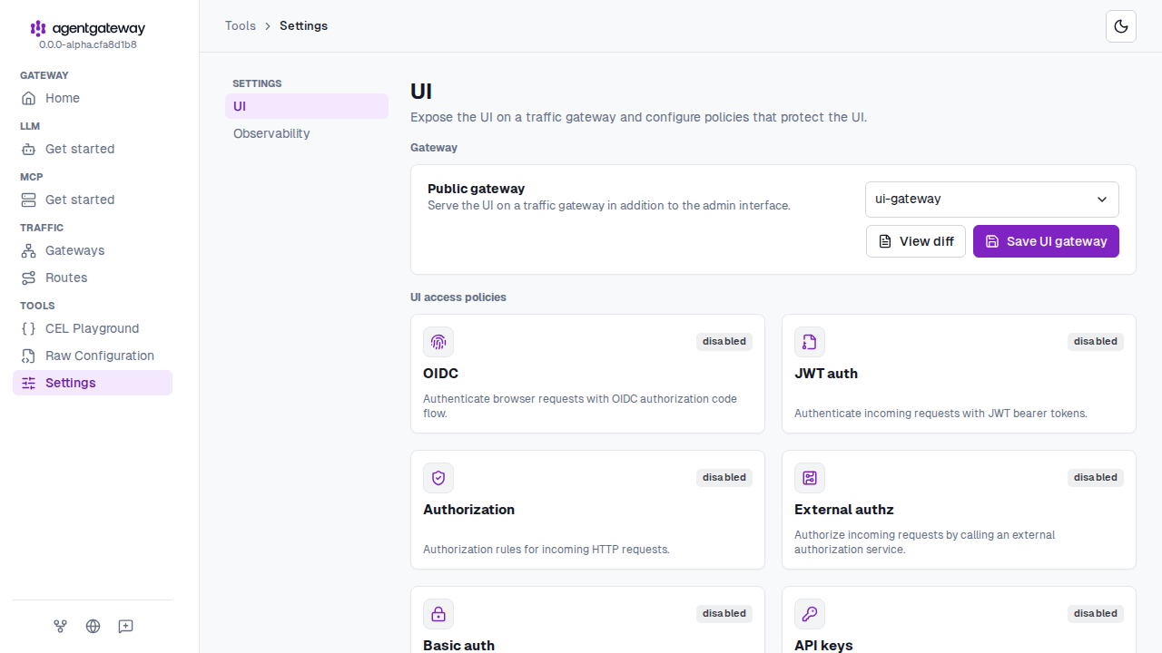
Task: Open the JWT auth policy card title
Action: coord(826,374)
